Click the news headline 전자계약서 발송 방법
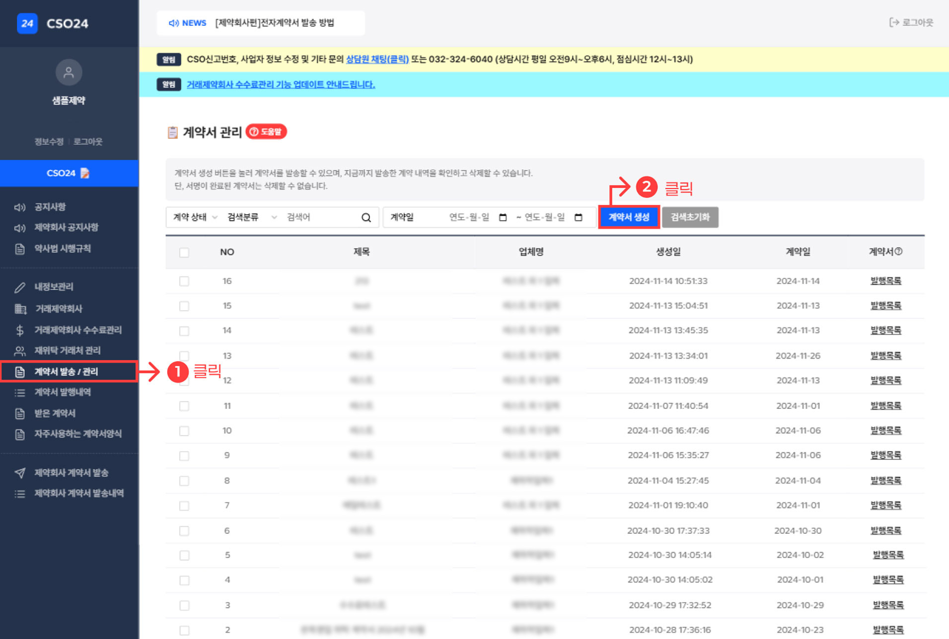Screen dimensions: 949x639 pyautogui.click(x=275, y=23)
